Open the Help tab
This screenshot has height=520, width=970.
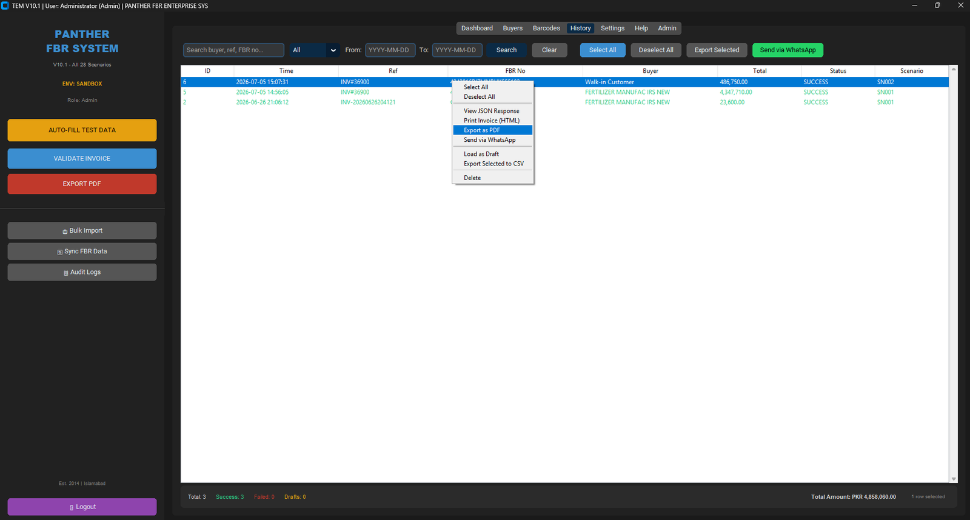641,28
